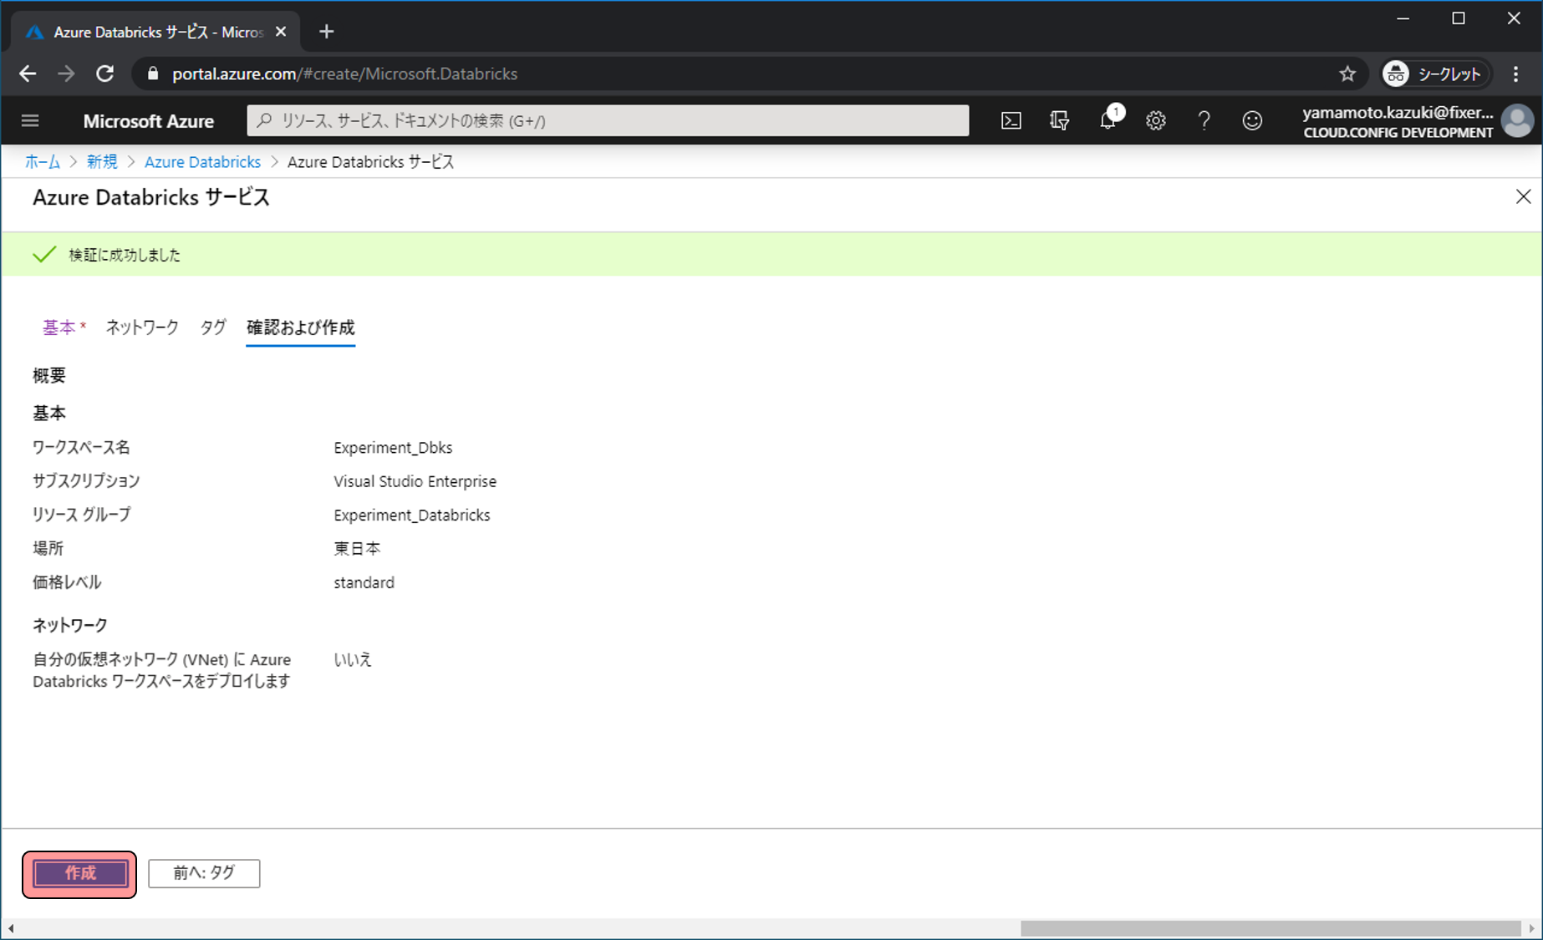
Task: Open Azure Databricks breadcrumb link
Action: (x=202, y=162)
